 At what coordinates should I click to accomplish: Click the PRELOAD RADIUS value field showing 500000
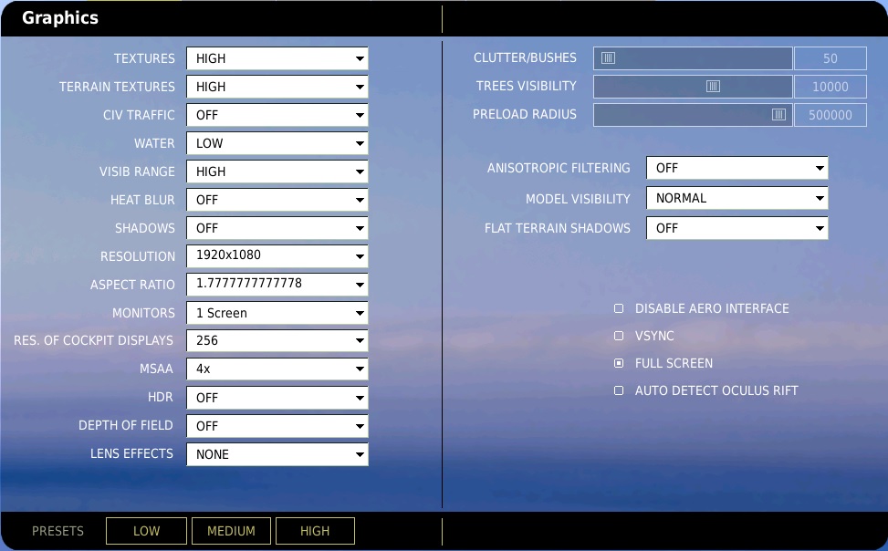click(831, 115)
